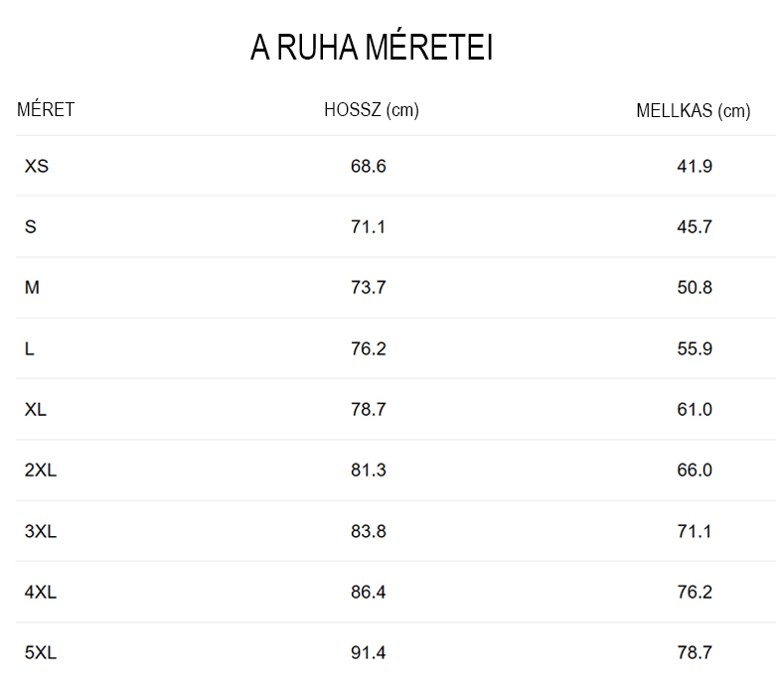
Task: Select the XL size row label
Action: pos(36,409)
